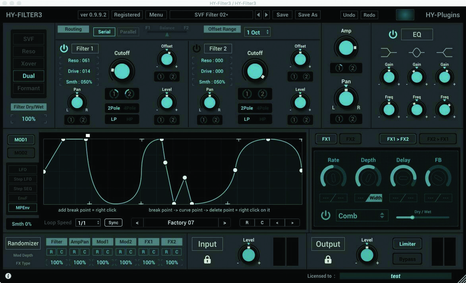Image resolution: width=466 pixels, height=283 pixels.
Task: Toggle the Filter 2 power icon
Action: tap(196, 48)
